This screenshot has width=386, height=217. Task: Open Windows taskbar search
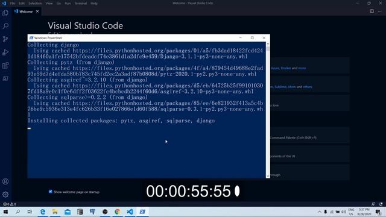pos(17,212)
